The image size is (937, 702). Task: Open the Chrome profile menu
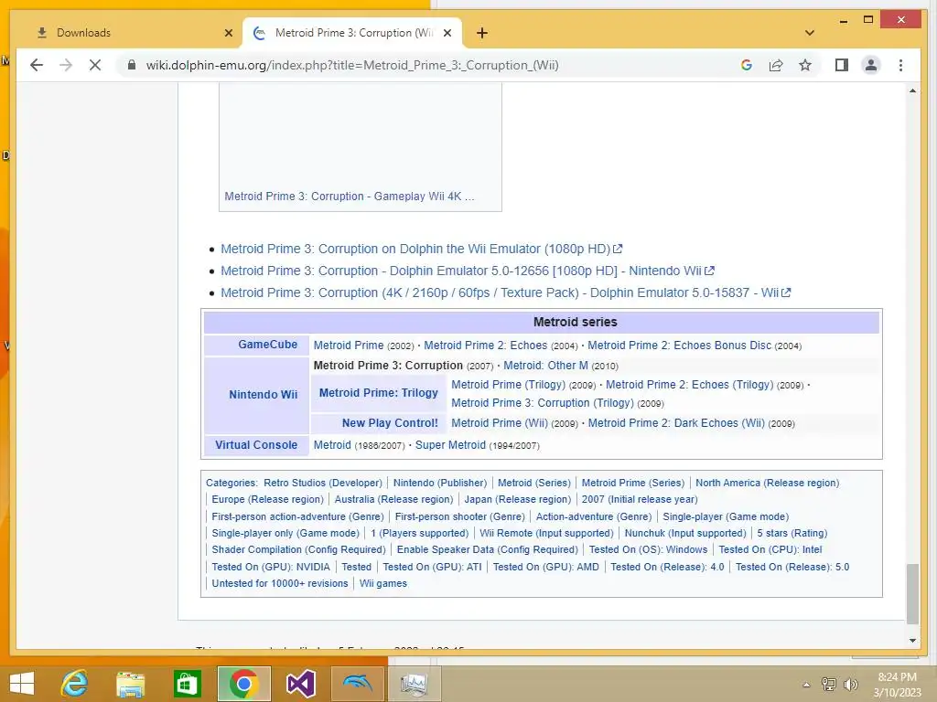click(871, 65)
